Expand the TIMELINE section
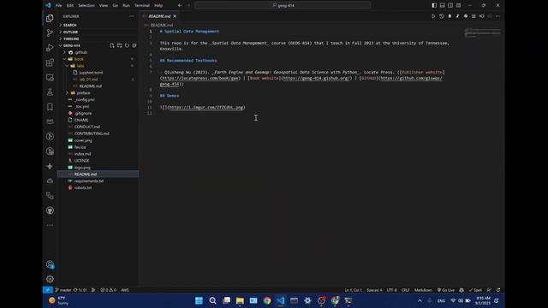 pyautogui.click(x=98, y=38)
